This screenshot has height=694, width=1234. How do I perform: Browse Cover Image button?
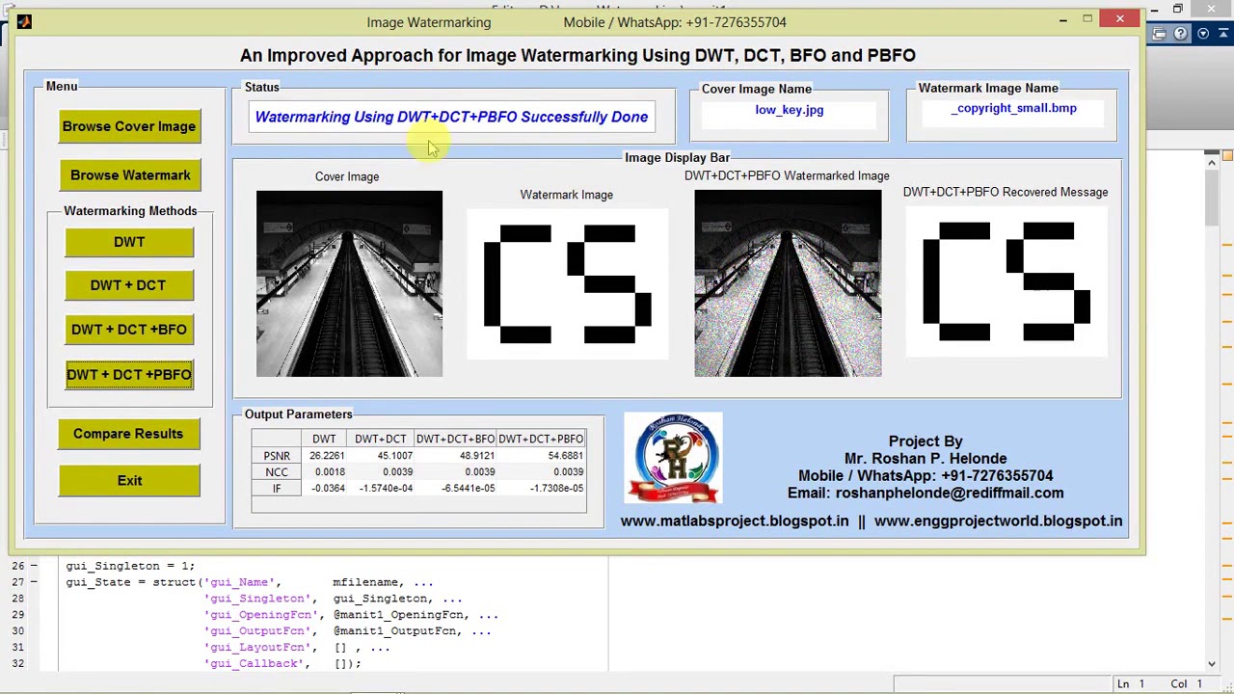(x=129, y=126)
